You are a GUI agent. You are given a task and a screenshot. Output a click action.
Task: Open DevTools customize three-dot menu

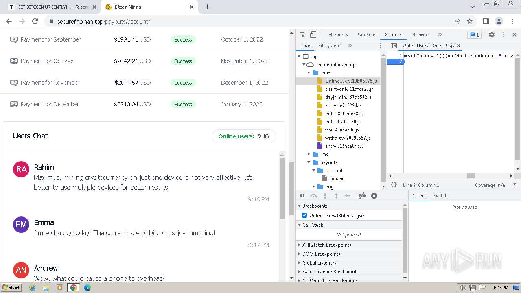point(503,35)
